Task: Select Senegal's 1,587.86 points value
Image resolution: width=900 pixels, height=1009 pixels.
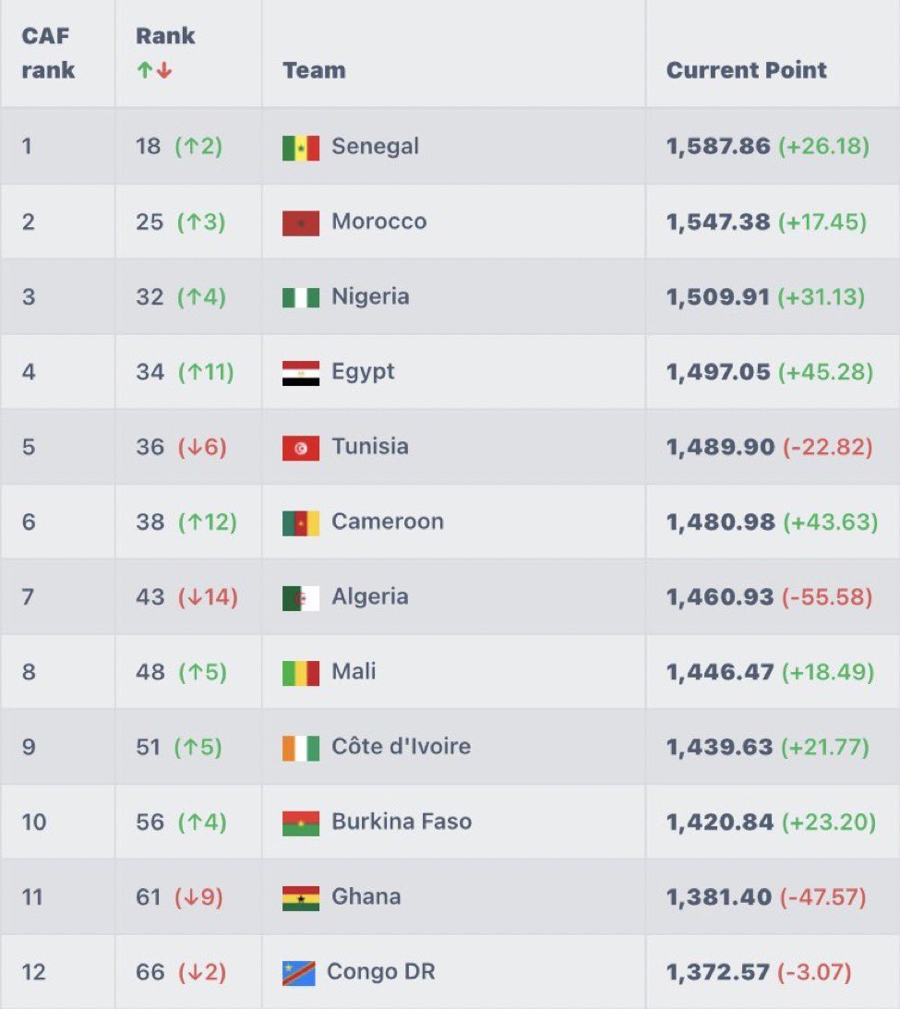Action: click(718, 147)
